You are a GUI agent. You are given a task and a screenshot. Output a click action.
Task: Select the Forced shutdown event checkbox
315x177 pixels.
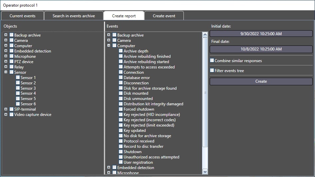[121, 109]
